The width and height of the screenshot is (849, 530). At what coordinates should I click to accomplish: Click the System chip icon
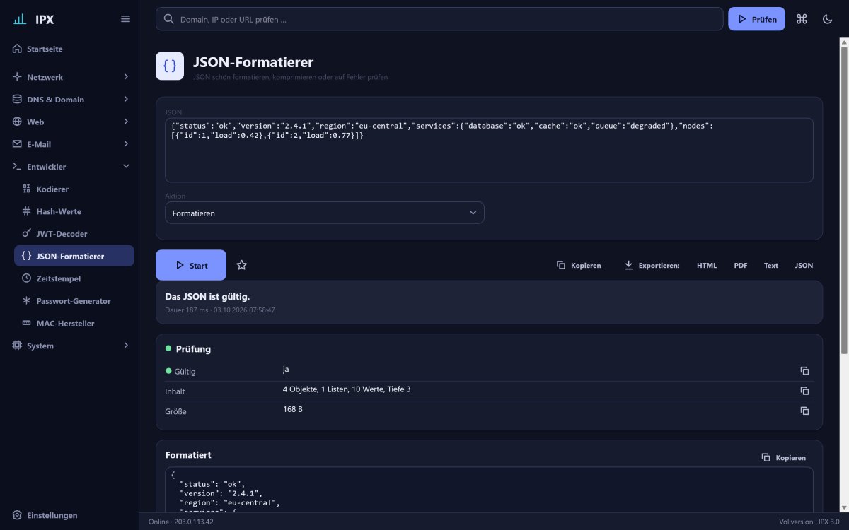[x=17, y=346]
